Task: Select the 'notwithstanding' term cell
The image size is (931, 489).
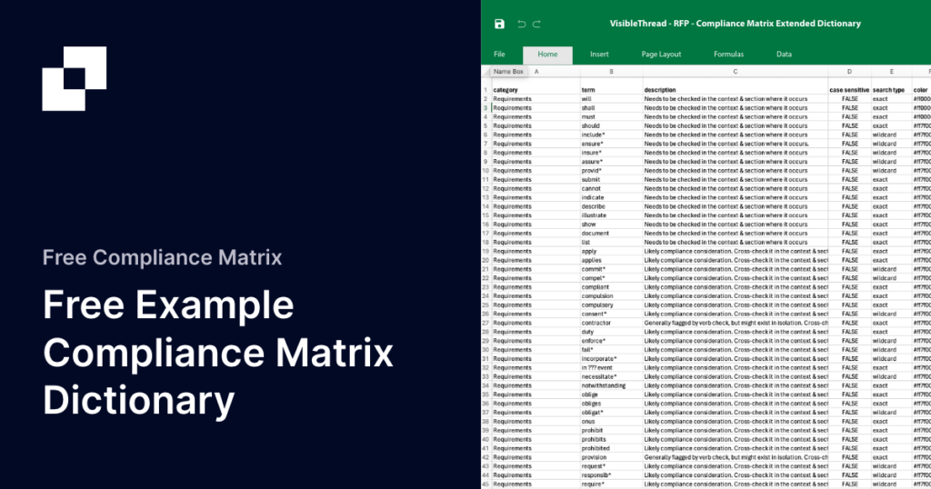Action: coord(612,385)
